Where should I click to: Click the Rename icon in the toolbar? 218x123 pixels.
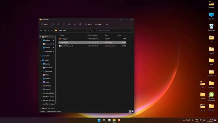click(x=69, y=24)
